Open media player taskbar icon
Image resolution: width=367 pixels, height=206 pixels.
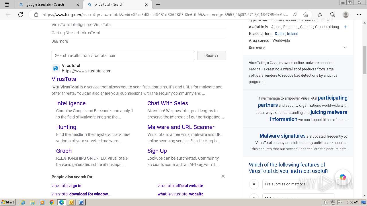point(42,202)
